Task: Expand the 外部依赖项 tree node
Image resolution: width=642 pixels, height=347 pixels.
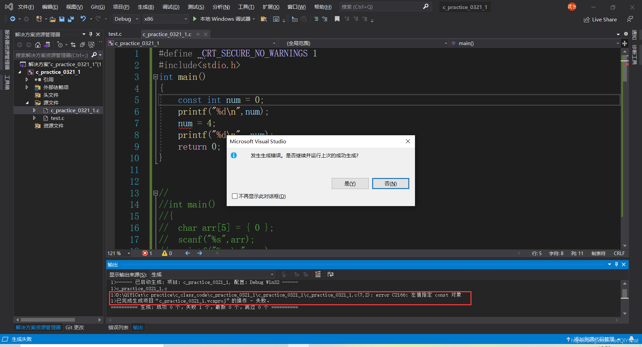Action: coord(27,87)
